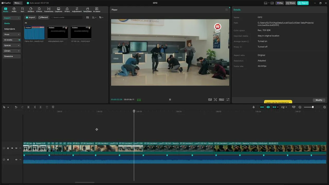The width and height of the screenshot is (329, 185).
Task: Open the Stickers panel
Action: pos(31,10)
